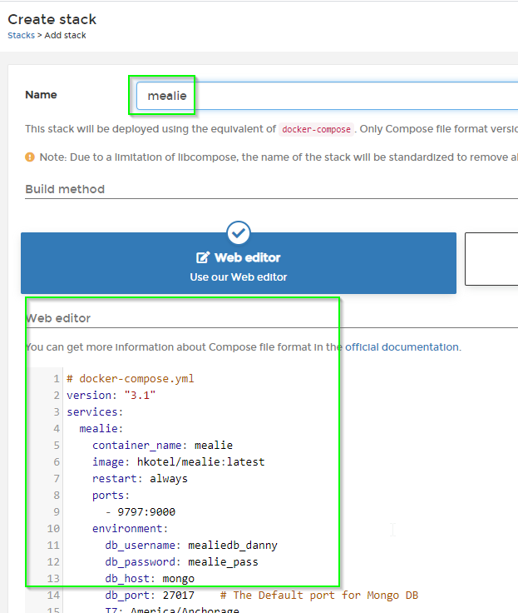
Task: Click the 'mealie:' service line
Action: 101,429
